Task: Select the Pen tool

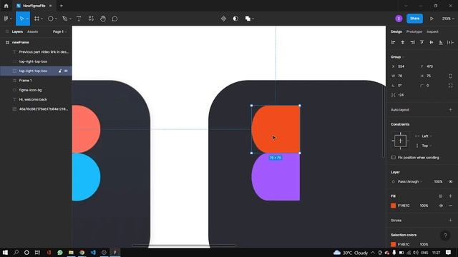Action: [65, 19]
